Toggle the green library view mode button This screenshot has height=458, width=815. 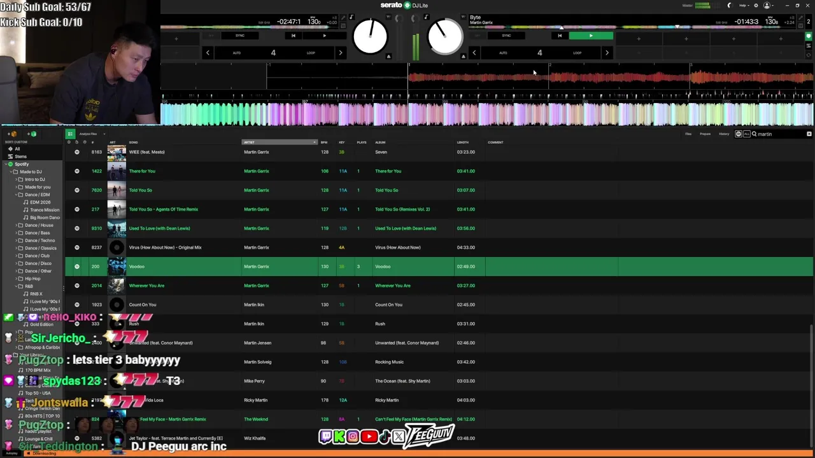pos(70,134)
